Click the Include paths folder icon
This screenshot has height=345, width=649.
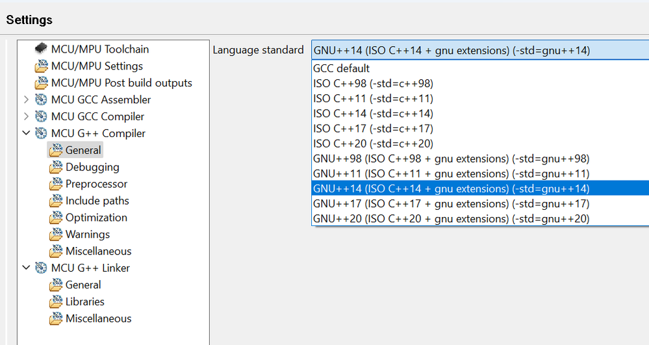pos(55,201)
